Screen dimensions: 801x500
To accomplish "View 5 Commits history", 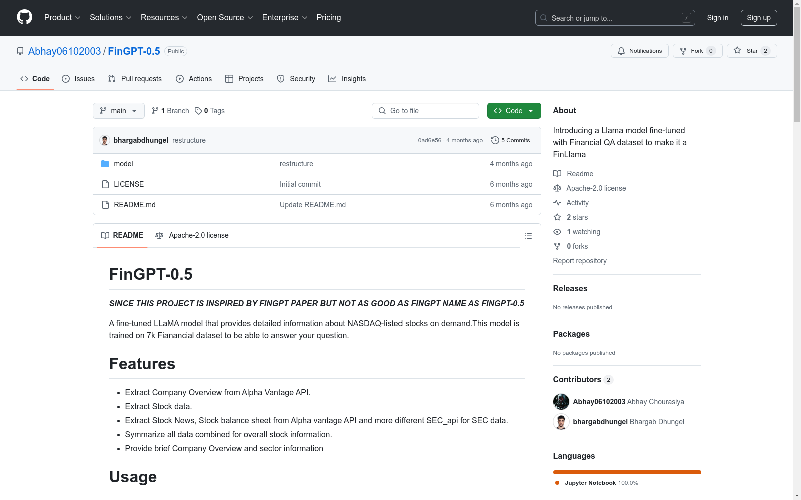I will tap(511, 140).
